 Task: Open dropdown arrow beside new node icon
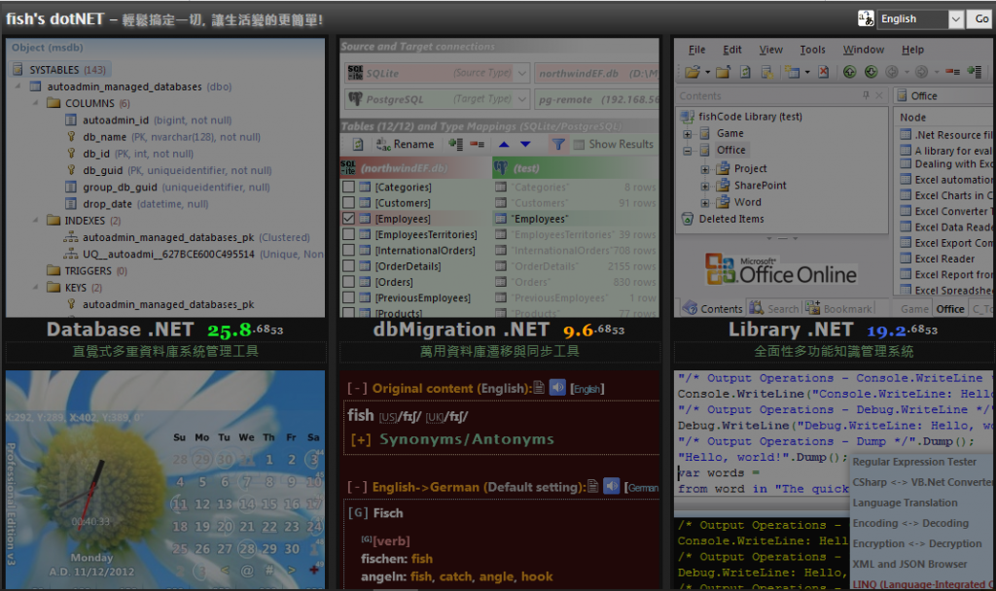(x=807, y=72)
